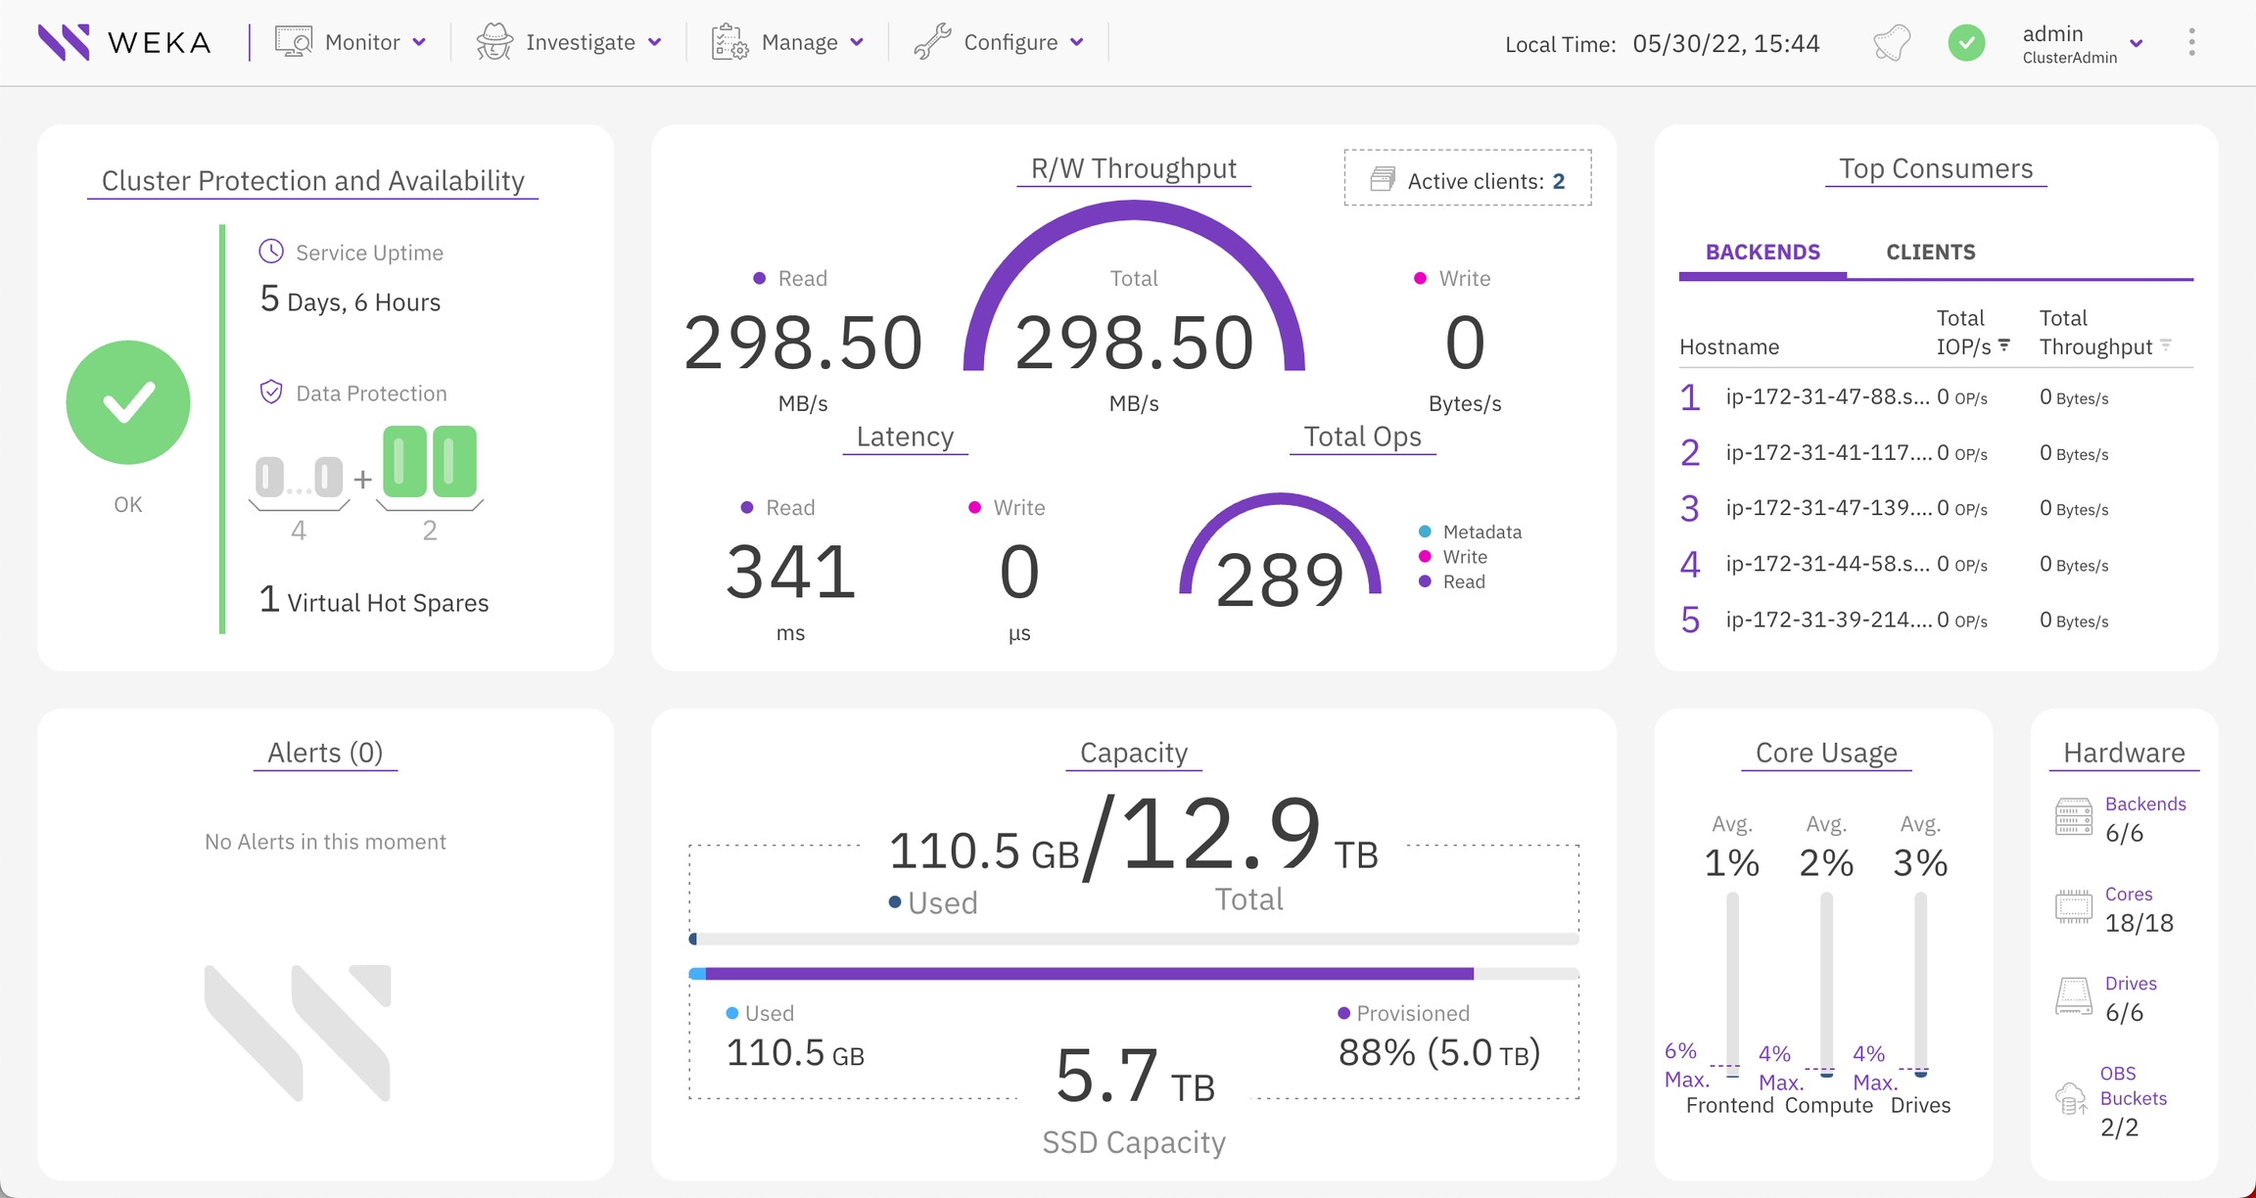2256x1198 pixels.
Task: Click the purple provisioned capacity bar
Action: point(1087,973)
